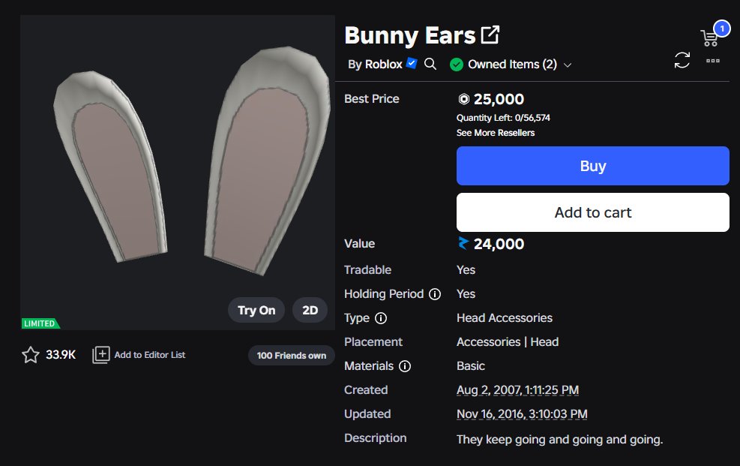This screenshot has height=466, width=740.
Task: Click the Tradable Yes value
Action: (466, 269)
